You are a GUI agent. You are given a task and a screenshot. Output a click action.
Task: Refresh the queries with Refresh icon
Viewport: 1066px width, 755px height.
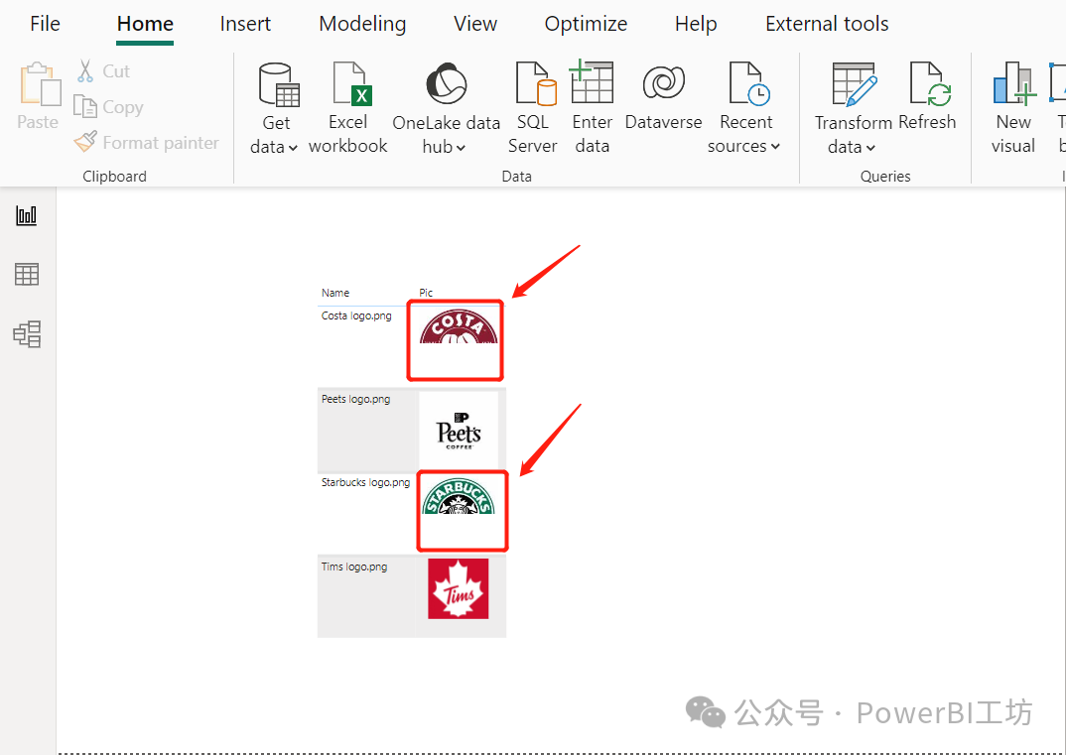pos(930,84)
